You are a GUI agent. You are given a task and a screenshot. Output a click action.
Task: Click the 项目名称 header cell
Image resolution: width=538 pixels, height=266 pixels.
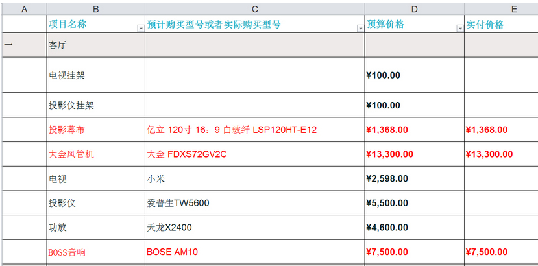pyautogui.click(x=96, y=24)
